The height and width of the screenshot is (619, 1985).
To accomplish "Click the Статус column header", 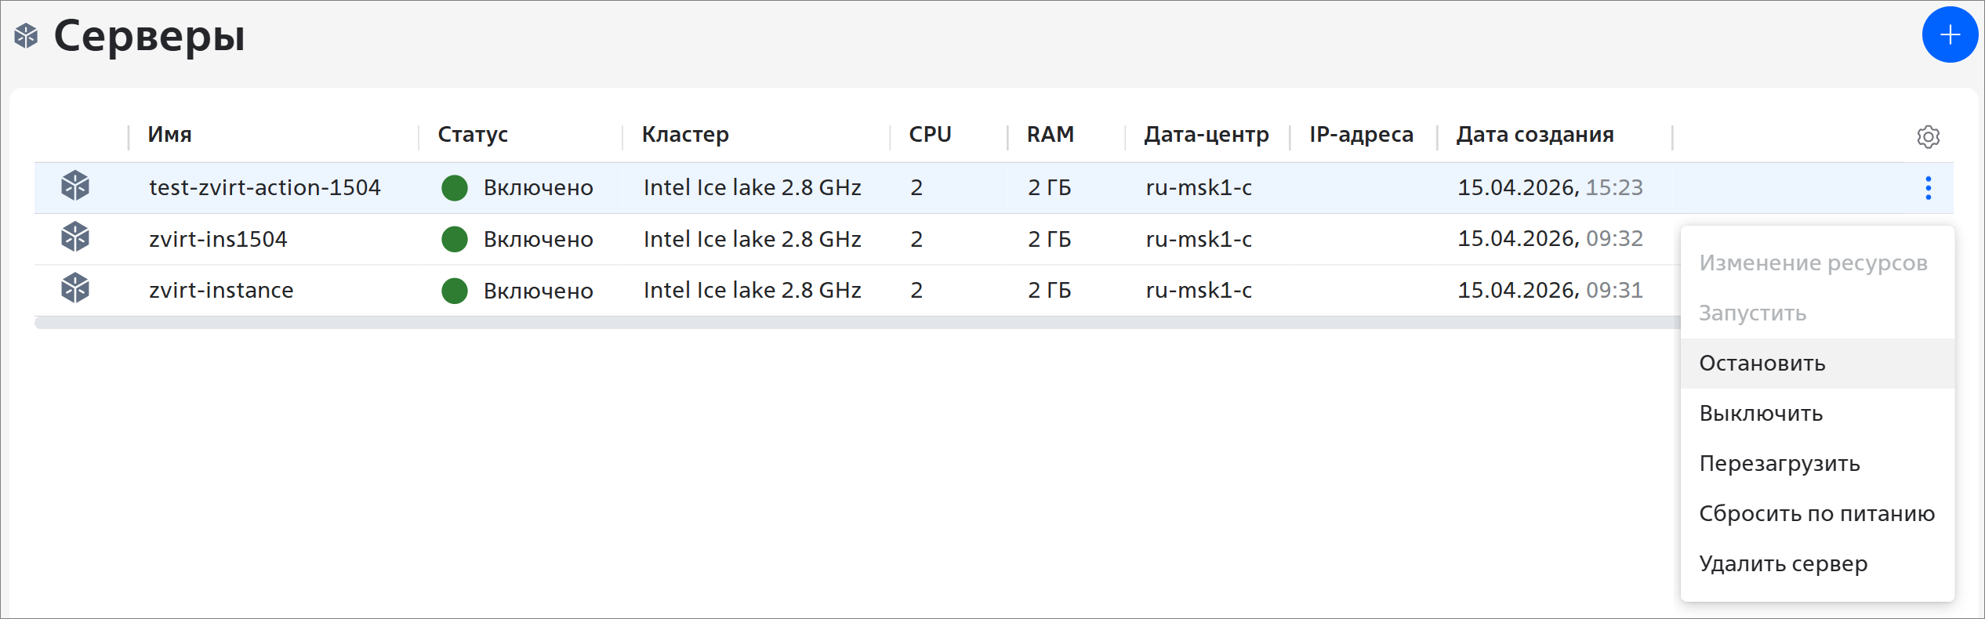I will click(473, 135).
